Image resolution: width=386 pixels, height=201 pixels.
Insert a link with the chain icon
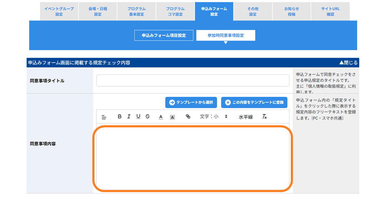point(188,116)
